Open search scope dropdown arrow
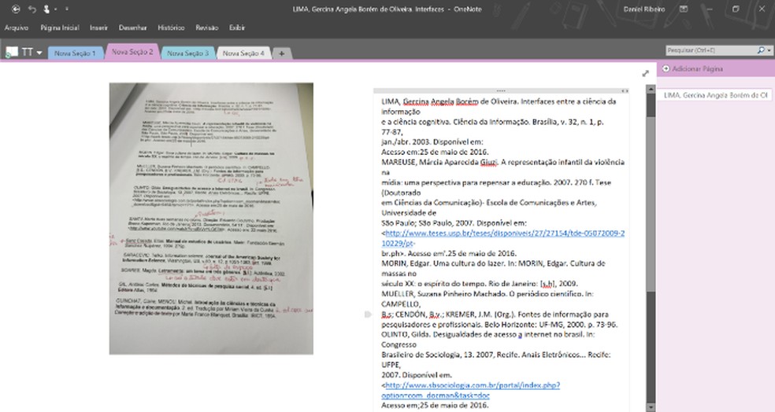 pyautogui.click(x=769, y=50)
